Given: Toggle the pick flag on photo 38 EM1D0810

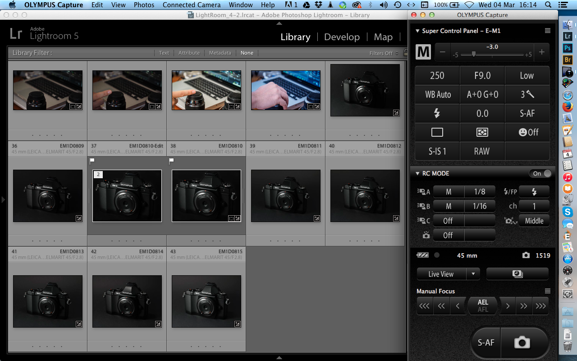Looking at the screenshot, I should click(171, 161).
